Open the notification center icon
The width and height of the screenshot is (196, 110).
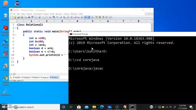[191, 107]
